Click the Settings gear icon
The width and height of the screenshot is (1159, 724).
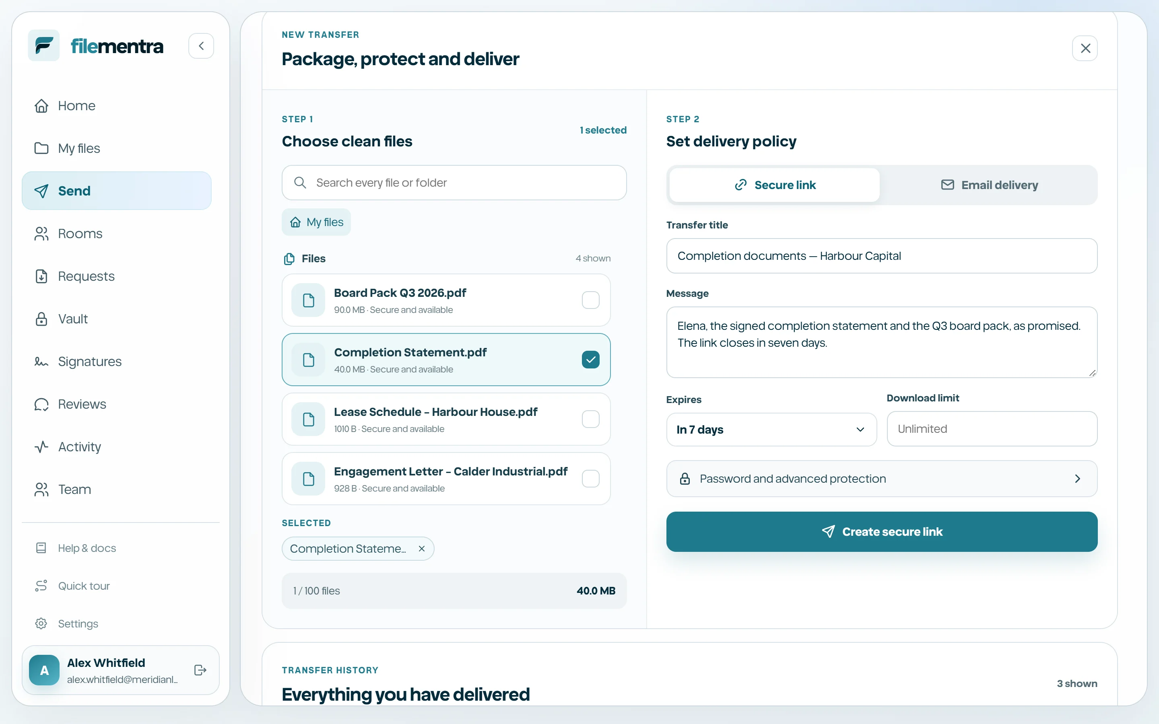pyautogui.click(x=41, y=623)
